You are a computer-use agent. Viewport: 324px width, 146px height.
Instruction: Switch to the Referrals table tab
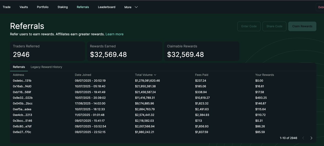pos(19,67)
